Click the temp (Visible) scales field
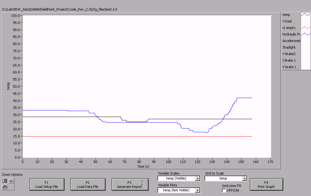 click(x=176, y=178)
